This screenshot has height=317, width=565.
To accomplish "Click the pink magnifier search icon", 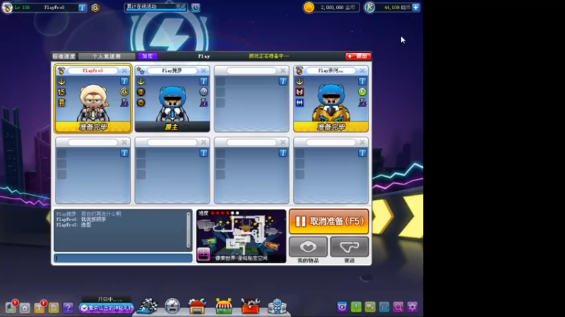I will (398, 307).
